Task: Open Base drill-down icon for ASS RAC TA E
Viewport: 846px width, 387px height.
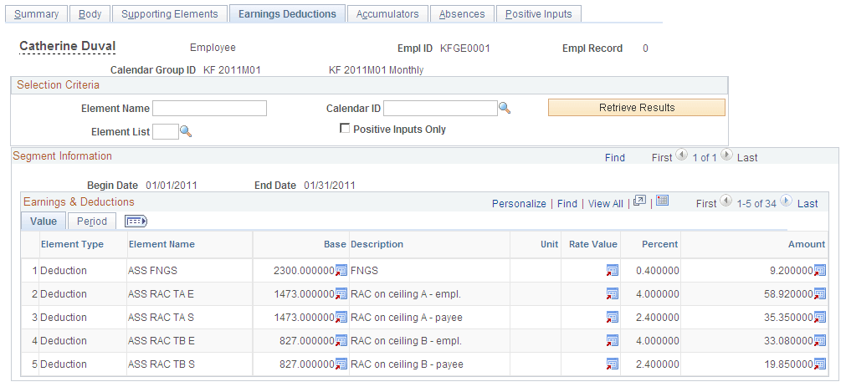Action: click(x=341, y=293)
